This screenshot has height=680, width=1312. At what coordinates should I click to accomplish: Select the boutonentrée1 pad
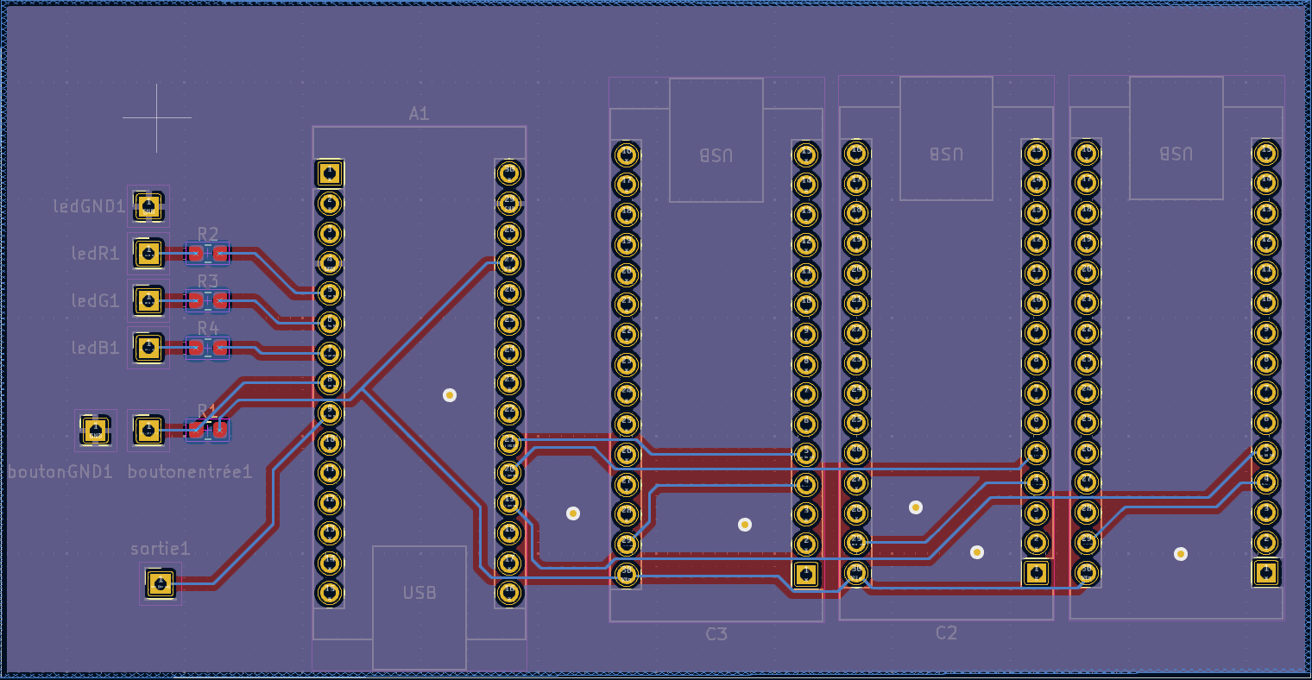pos(148,430)
